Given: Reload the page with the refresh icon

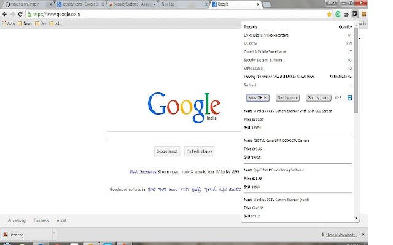Looking at the screenshot, I should [x=20, y=14].
